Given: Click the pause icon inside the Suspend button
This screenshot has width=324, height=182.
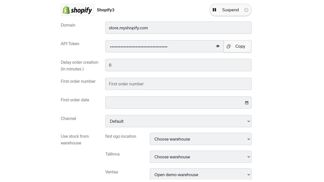Looking at the screenshot, I should pyautogui.click(x=214, y=10).
